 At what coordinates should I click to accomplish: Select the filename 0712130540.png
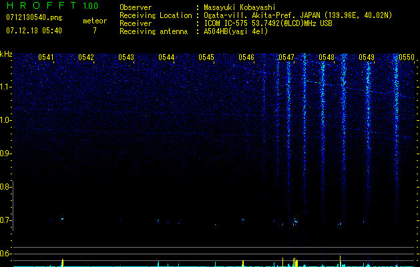tap(34, 17)
